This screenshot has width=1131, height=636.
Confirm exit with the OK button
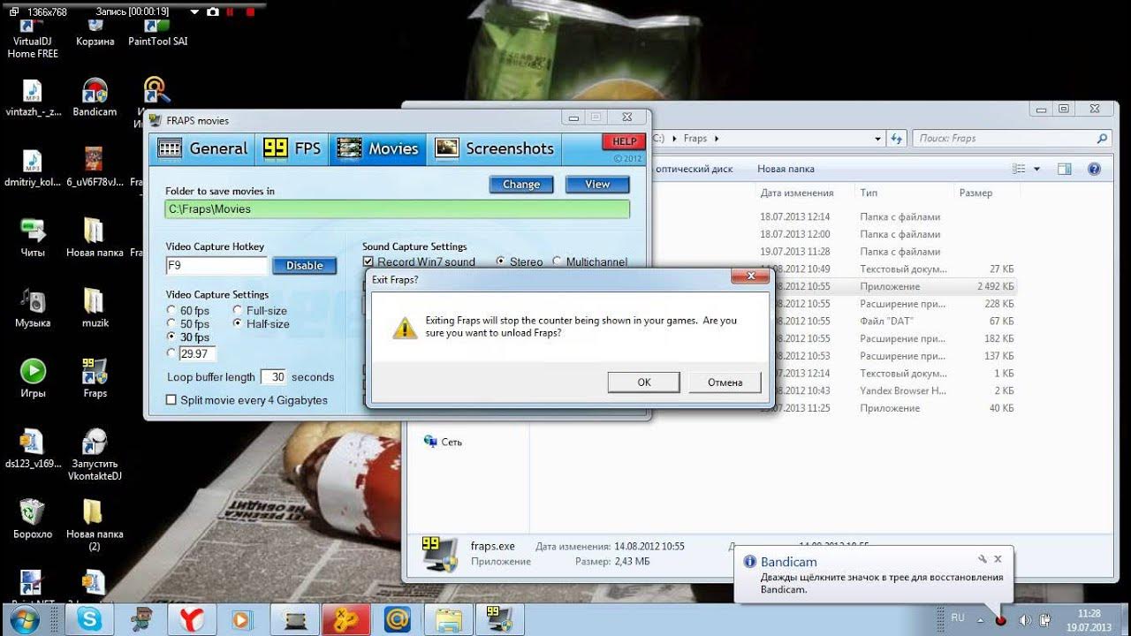pos(643,382)
